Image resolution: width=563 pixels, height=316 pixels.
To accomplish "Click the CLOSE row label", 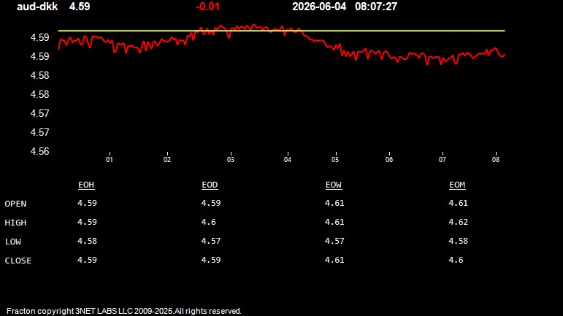I will [x=18, y=261].
